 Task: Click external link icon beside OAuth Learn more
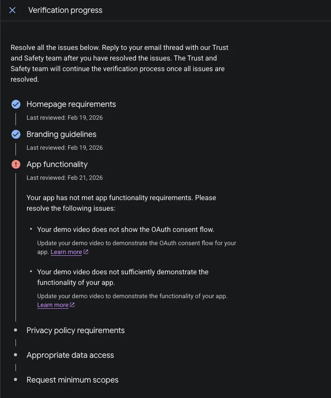[86, 252]
